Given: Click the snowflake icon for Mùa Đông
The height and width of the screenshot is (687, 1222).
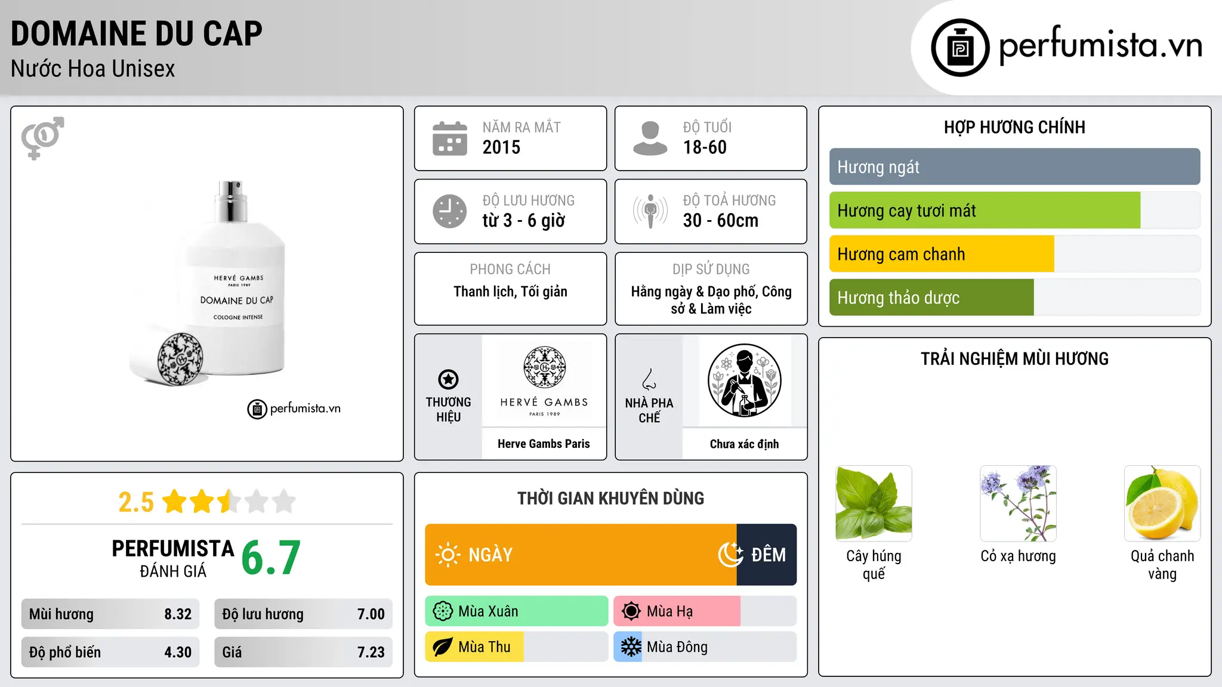Looking at the screenshot, I should pyautogui.click(x=631, y=647).
